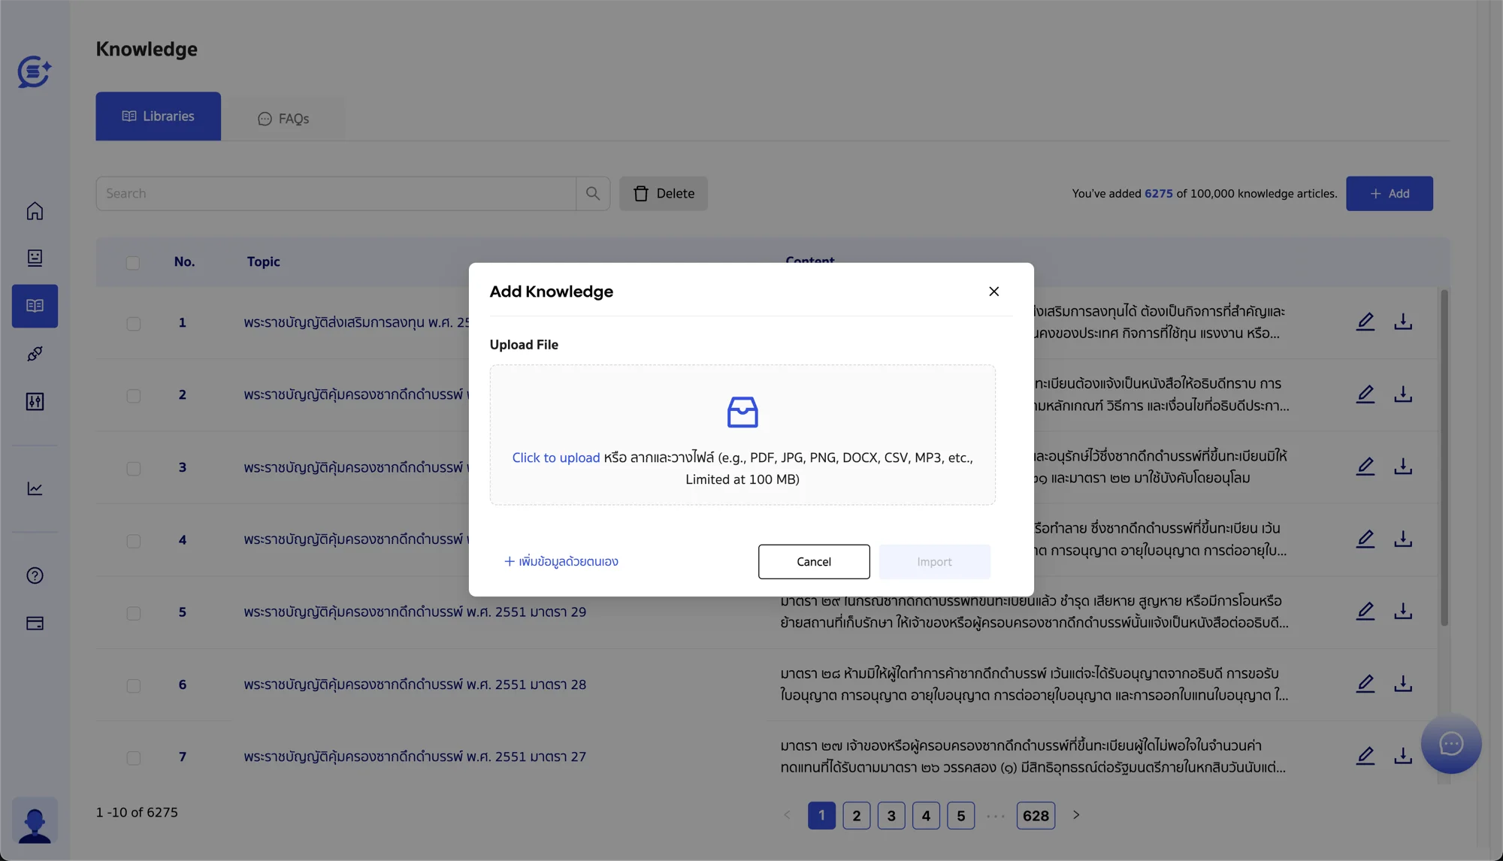Open the billing card icon in sidebar
The height and width of the screenshot is (861, 1503).
[35, 623]
